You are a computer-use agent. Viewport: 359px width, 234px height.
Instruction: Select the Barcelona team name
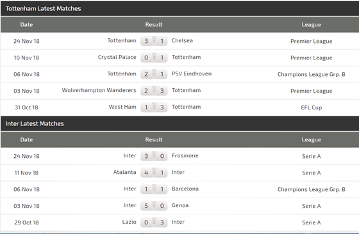click(x=185, y=189)
